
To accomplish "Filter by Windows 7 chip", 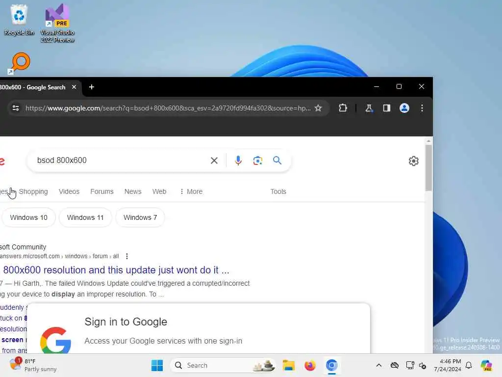I will tap(140, 217).
